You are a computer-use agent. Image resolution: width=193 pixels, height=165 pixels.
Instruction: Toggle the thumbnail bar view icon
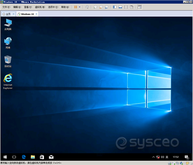point(120,7)
